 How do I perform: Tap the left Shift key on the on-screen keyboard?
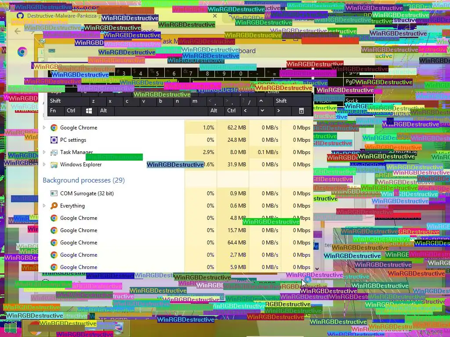click(68, 101)
